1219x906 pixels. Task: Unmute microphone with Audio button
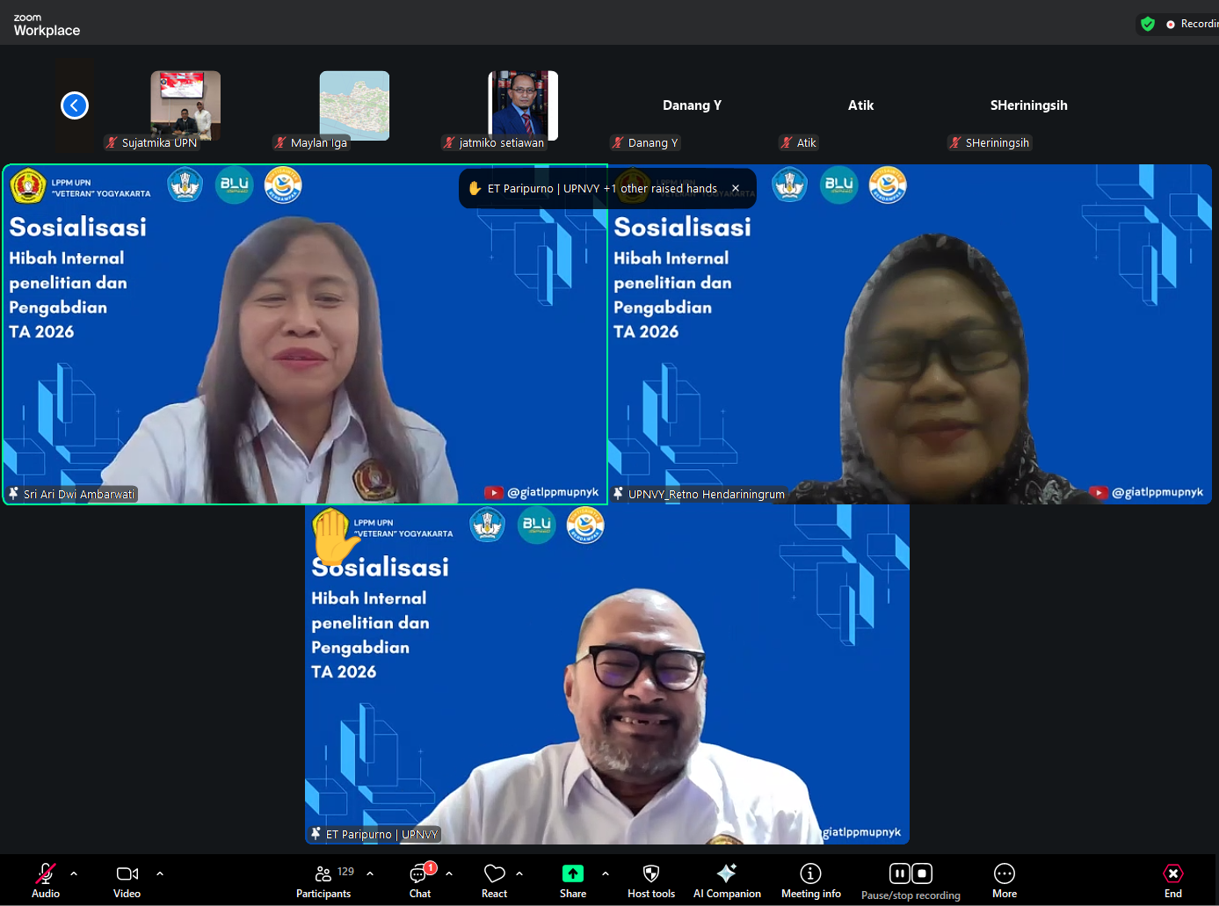pos(46,881)
